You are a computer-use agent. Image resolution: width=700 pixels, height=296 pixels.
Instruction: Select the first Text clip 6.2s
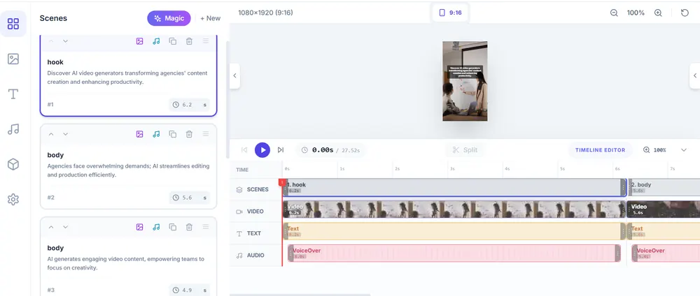(454, 232)
